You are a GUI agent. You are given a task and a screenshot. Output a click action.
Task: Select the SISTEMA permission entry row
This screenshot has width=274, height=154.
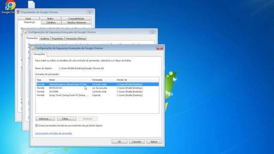98,92
